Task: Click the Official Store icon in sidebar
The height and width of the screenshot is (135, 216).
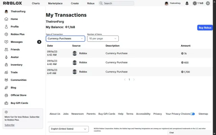Action: [6, 95]
